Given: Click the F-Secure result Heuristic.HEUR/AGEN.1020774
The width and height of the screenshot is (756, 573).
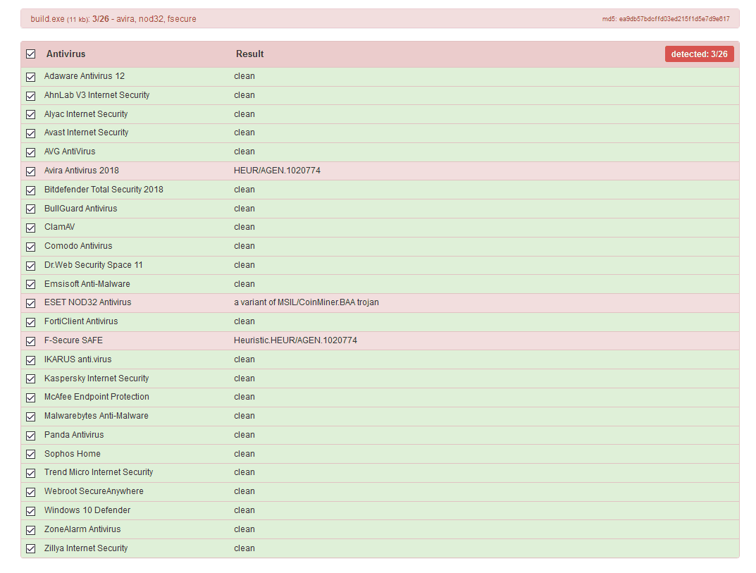Looking at the screenshot, I should click(x=295, y=340).
